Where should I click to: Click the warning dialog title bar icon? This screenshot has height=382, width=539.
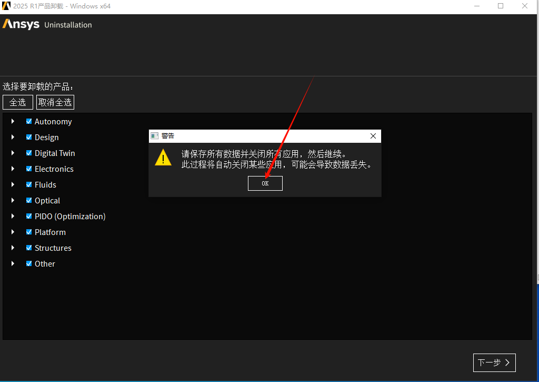click(154, 136)
